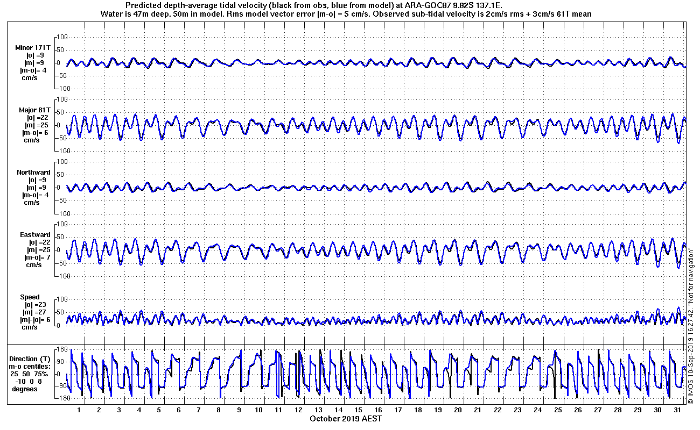700x430 pixels.
Task: Click date tick label "27" on the time axis
Action: point(598,410)
